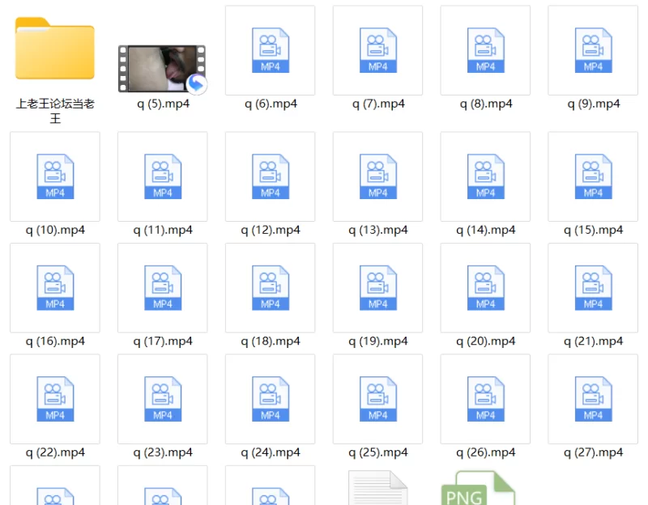
Task: Select the label q (7).mp4
Action: click(378, 104)
